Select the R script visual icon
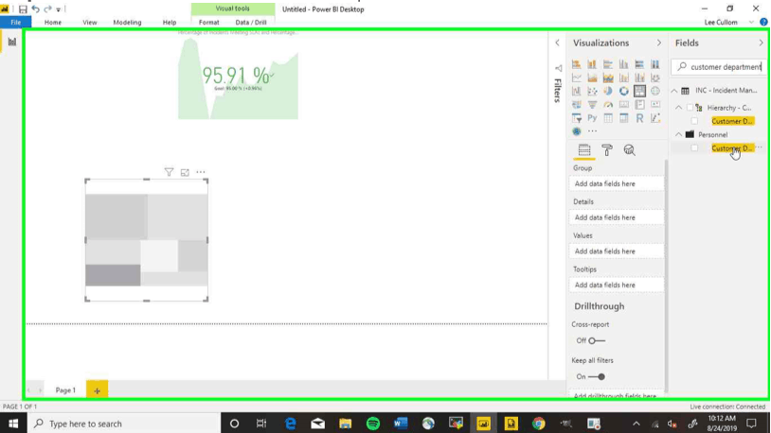Image resolution: width=771 pixels, height=433 pixels. click(x=639, y=118)
